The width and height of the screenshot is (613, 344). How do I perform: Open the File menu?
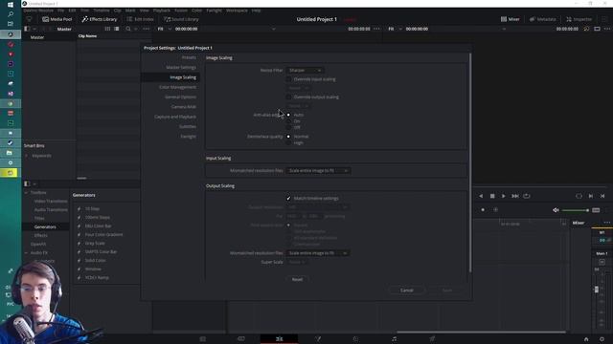[60, 11]
